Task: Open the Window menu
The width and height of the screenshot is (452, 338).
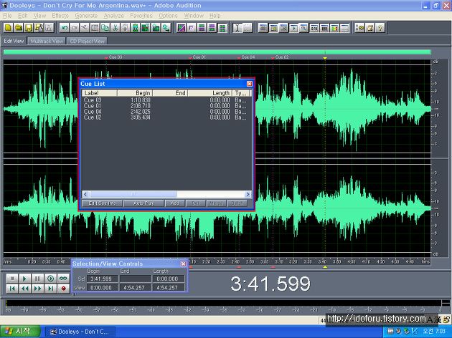Action: click(194, 16)
